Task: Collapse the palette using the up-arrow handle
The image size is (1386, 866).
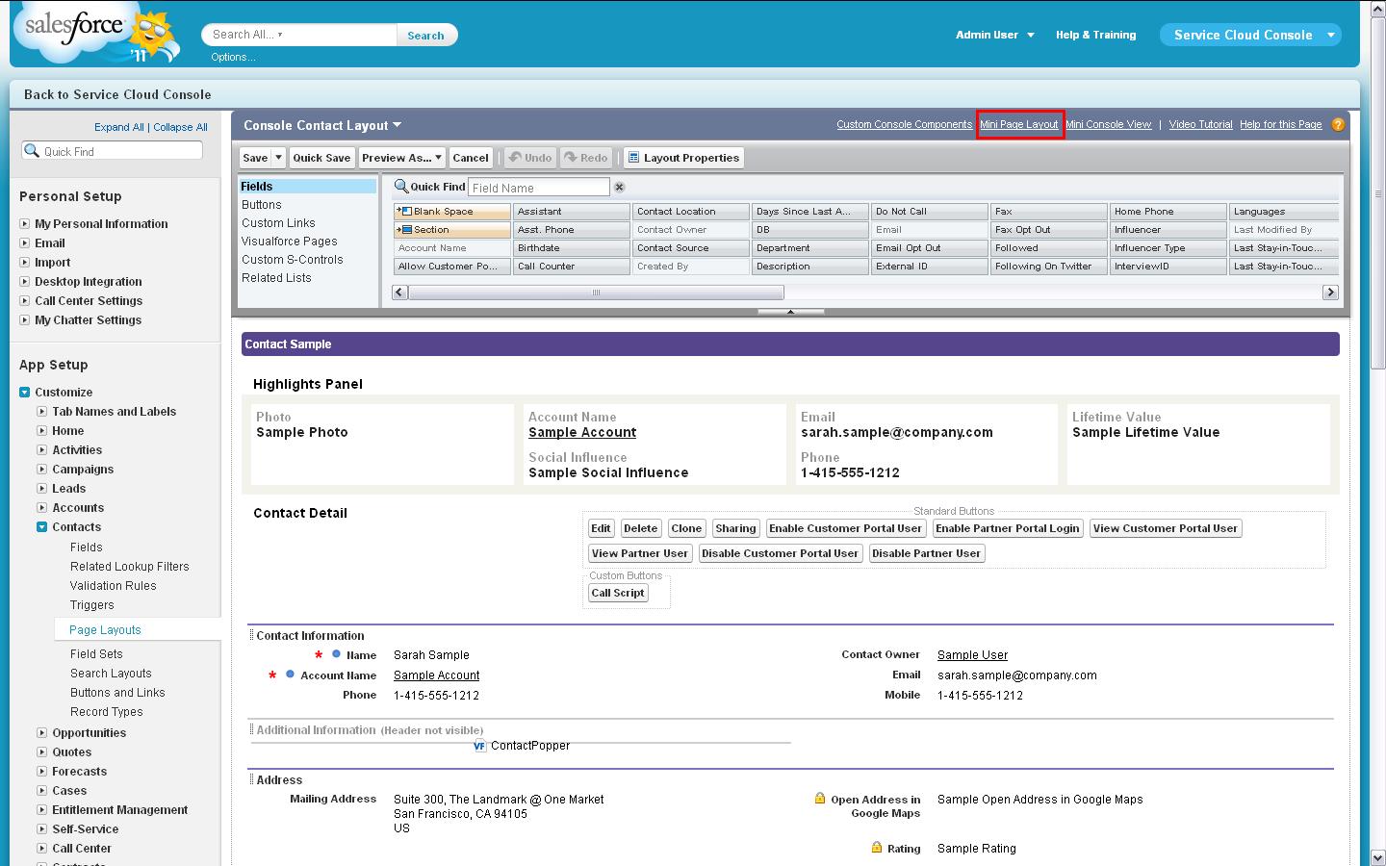Action: pyautogui.click(x=790, y=312)
